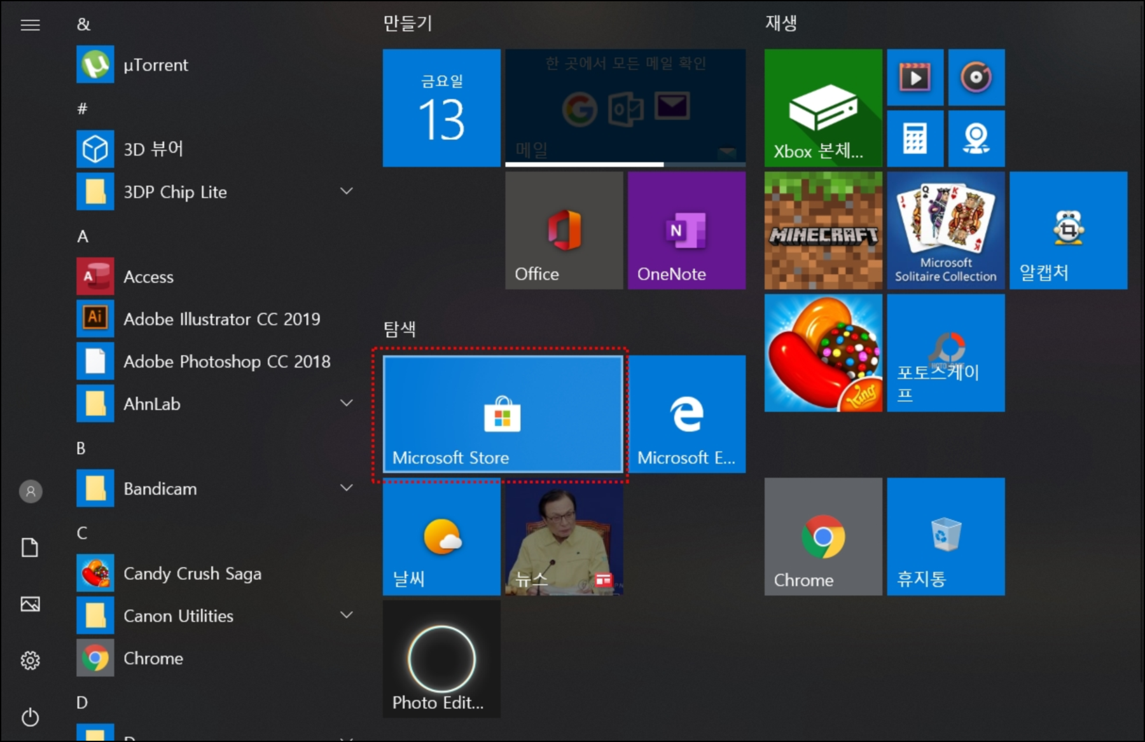Click the 'B' section header

81,448
